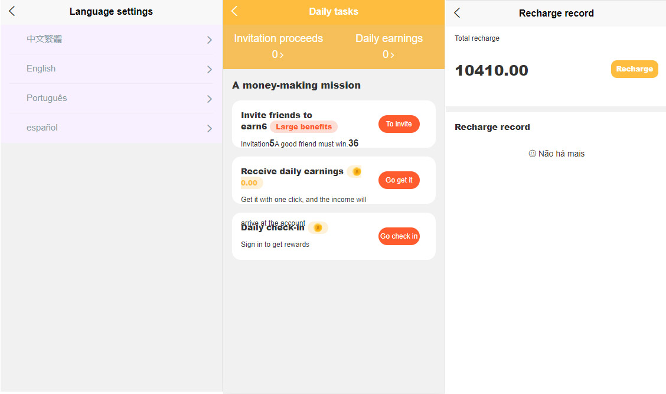Click the Large benefits badge
The image size is (666, 394).
click(303, 127)
